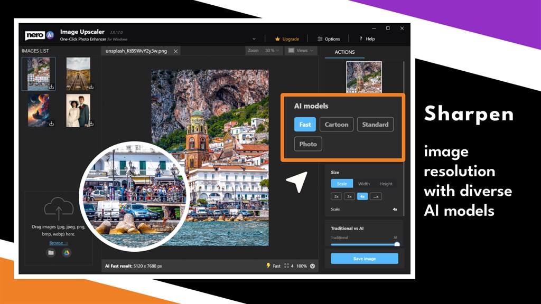Image resolution: width=541 pixels, height=304 pixels.
Task: Click the smiley feedback icon in status bar
Action: point(313,266)
